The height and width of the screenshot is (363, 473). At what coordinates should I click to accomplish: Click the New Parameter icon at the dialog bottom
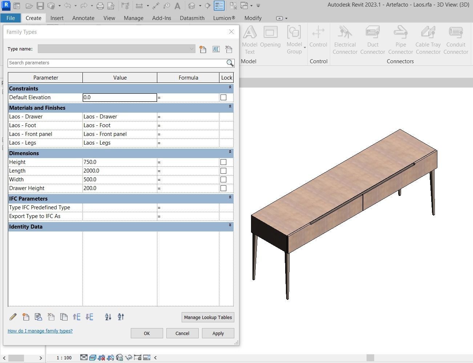[26, 317]
